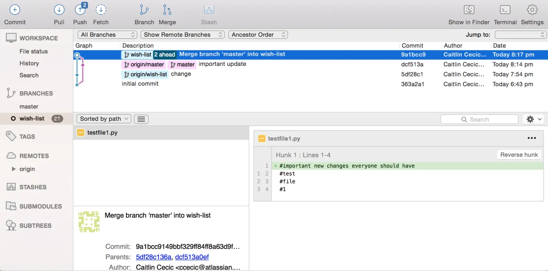Click the origin remote label
The height and width of the screenshot is (271, 548).
point(27,169)
